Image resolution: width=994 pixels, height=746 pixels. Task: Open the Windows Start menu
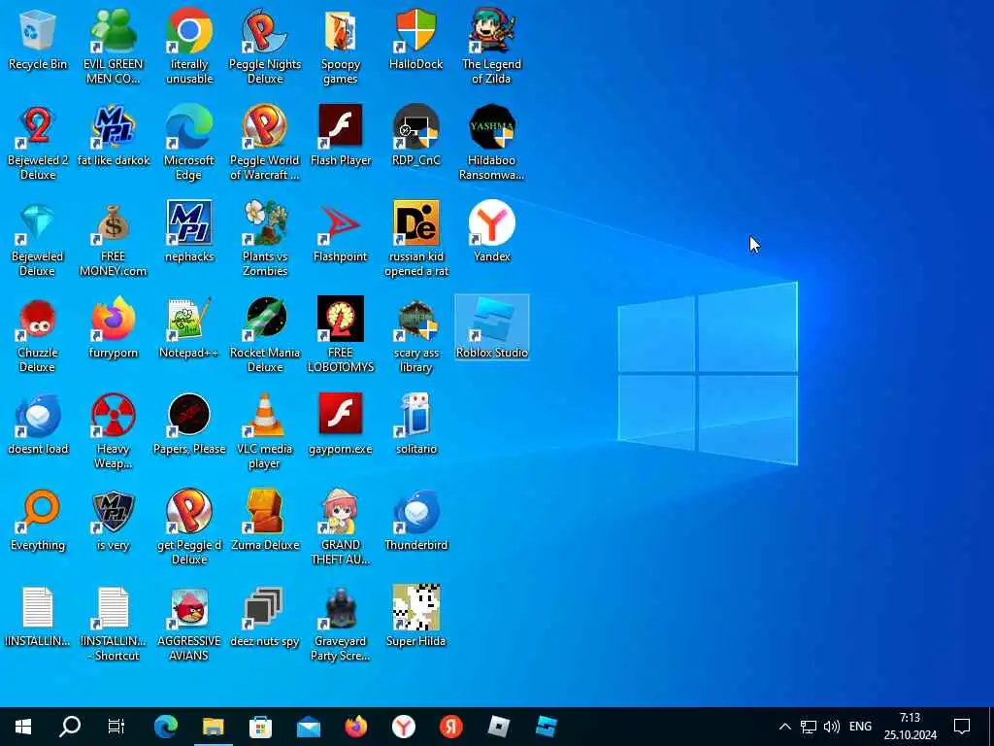point(23,727)
